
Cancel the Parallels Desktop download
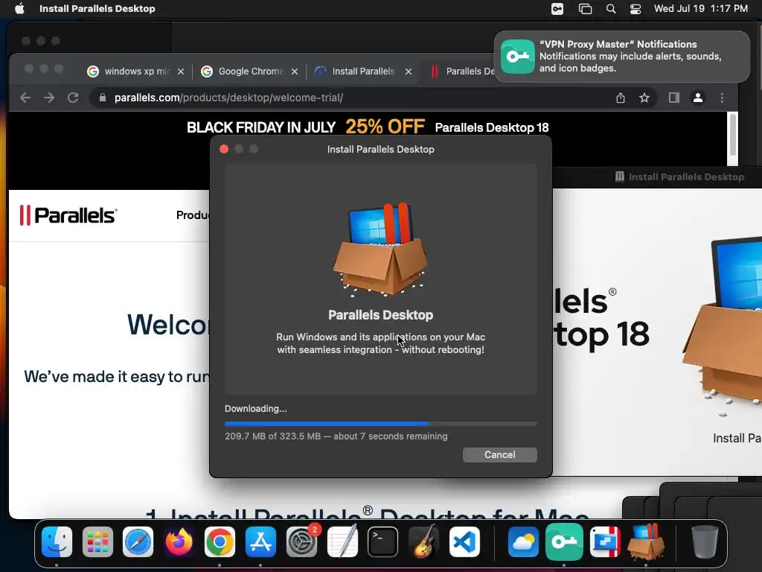tap(499, 455)
